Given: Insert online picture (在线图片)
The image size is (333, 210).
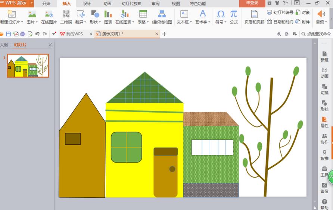Looking at the screenshot, I should 49,17.
